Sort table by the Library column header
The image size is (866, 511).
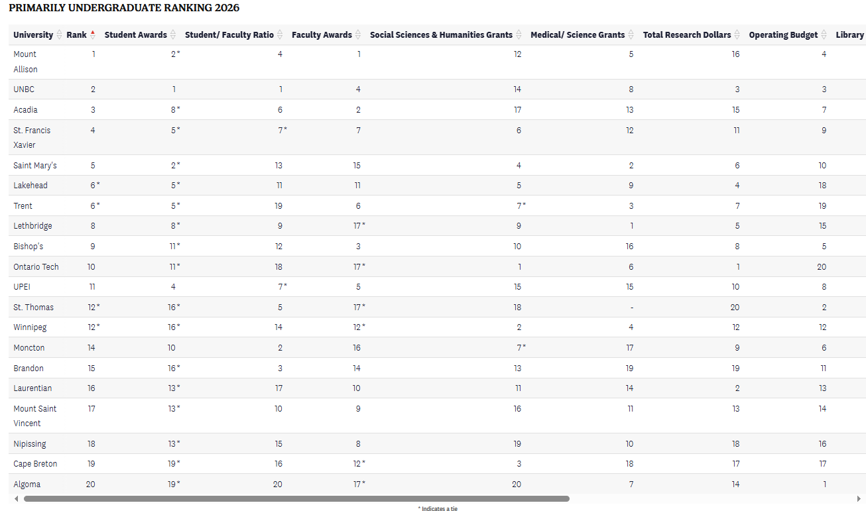pos(849,35)
